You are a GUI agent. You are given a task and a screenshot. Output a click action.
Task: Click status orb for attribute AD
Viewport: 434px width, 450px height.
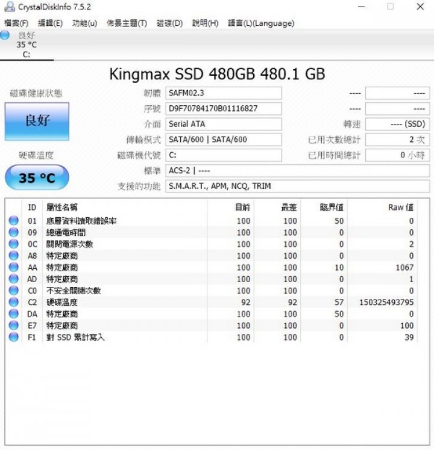[13, 279]
